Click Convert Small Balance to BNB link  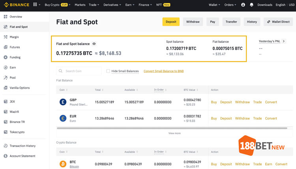163,71
